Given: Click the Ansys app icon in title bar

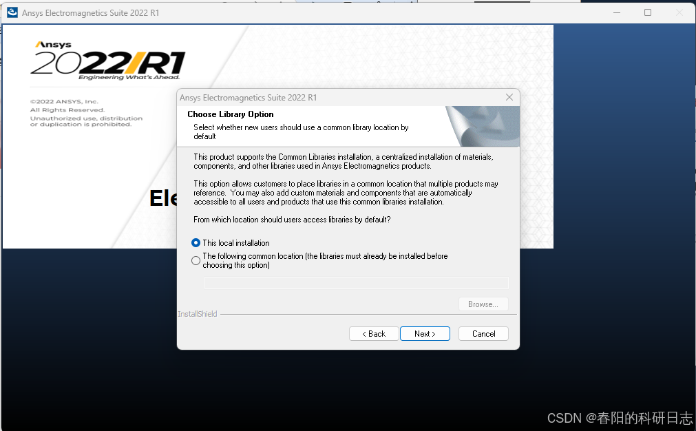Looking at the screenshot, I should pos(12,12).
